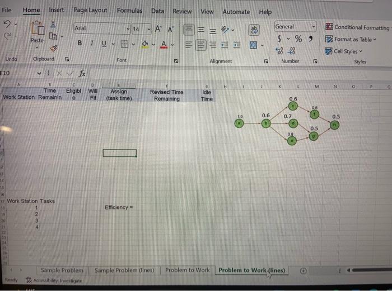Toggle Bold formatting

[x=80, y=43]
